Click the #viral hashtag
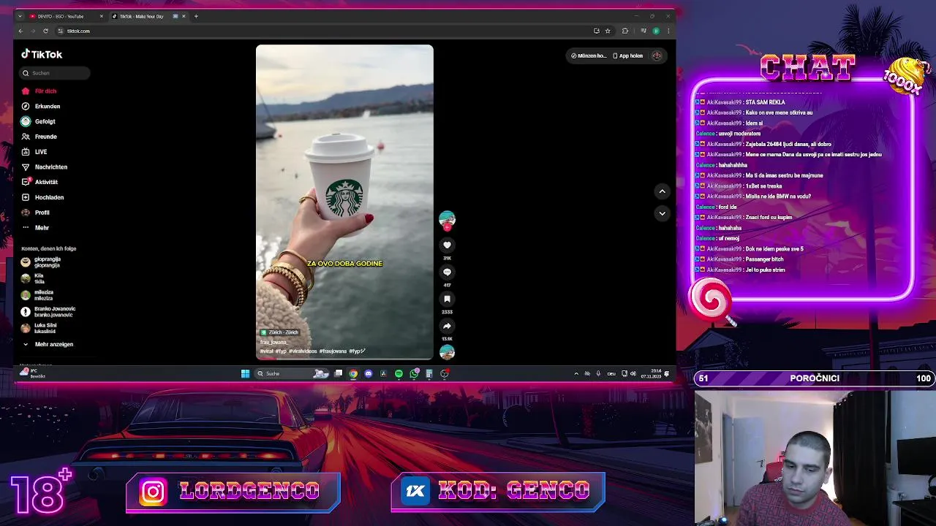Image resolution: width=936 pixels, height=526 pixels. pos(266,351)
